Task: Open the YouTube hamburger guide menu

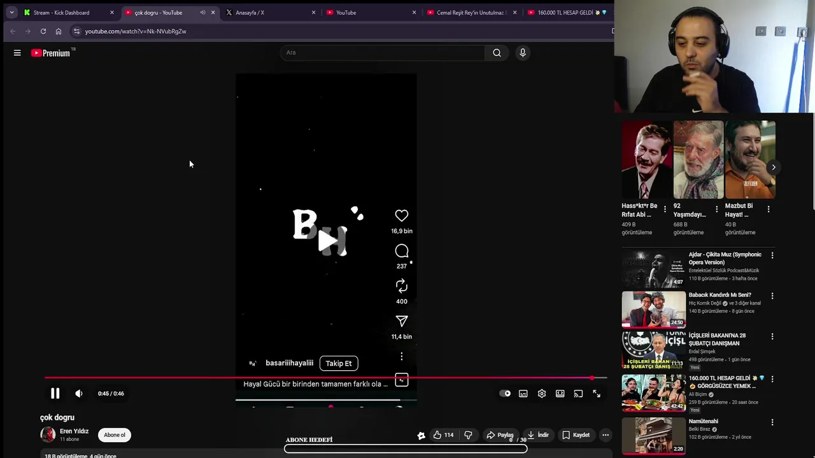Action: point(17,53)
